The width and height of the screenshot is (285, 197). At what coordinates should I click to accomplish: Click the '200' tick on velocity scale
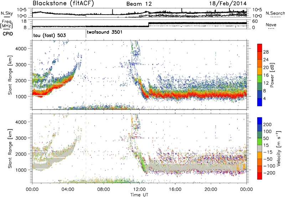coord(268,124)
